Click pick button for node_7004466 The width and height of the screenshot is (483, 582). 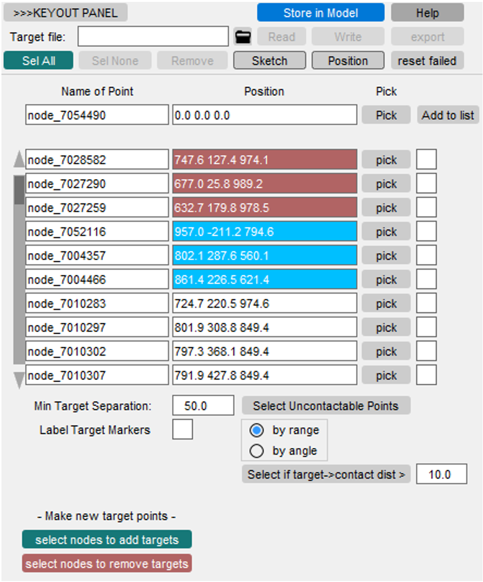tap(386, 279)
